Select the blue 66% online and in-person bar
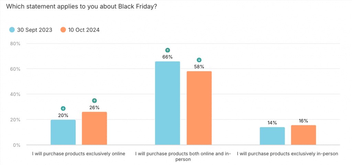The height and width of the screenshot is (165, 352). (x=167, y=103)
